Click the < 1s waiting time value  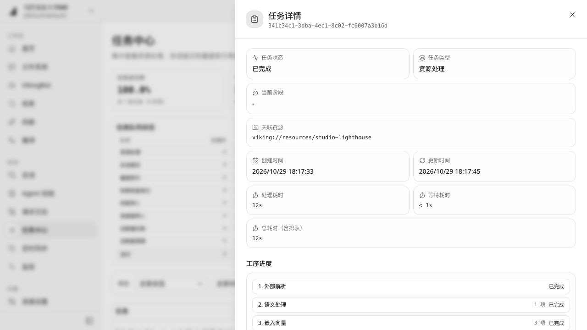click(x=426, y=205)
